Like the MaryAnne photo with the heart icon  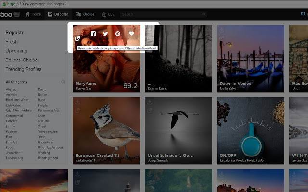(131, 33)
